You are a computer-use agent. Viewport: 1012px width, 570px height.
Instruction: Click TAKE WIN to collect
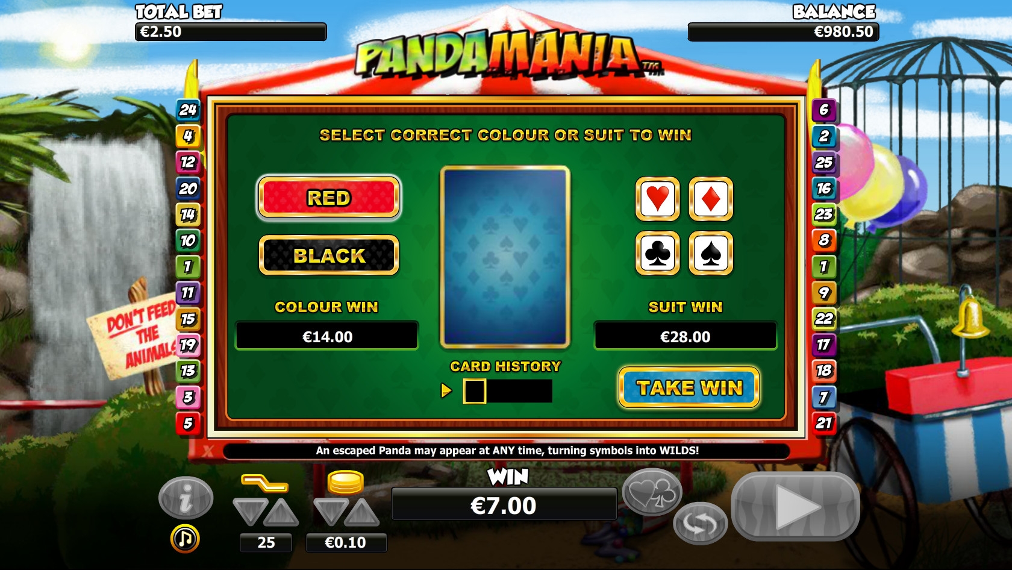coord(689,387)
